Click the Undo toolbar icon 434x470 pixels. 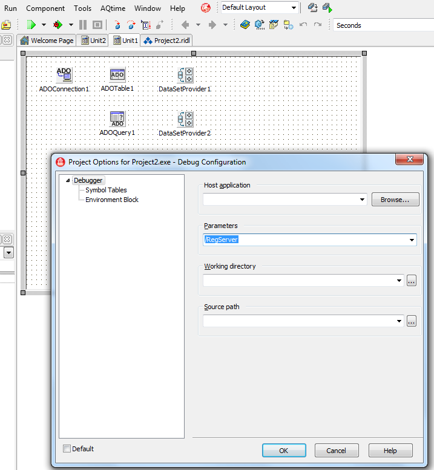click(x=303, y=25)
